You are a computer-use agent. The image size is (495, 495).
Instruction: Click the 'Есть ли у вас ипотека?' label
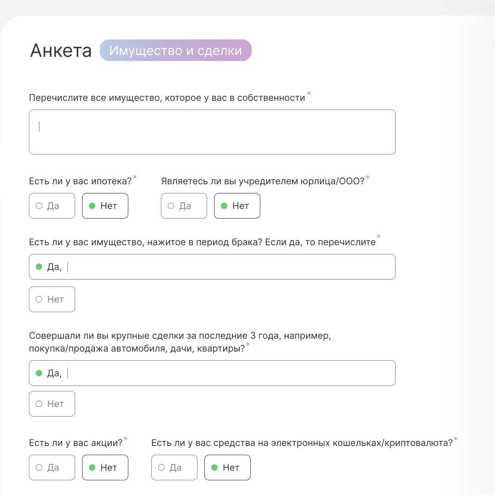click(80, 181)
